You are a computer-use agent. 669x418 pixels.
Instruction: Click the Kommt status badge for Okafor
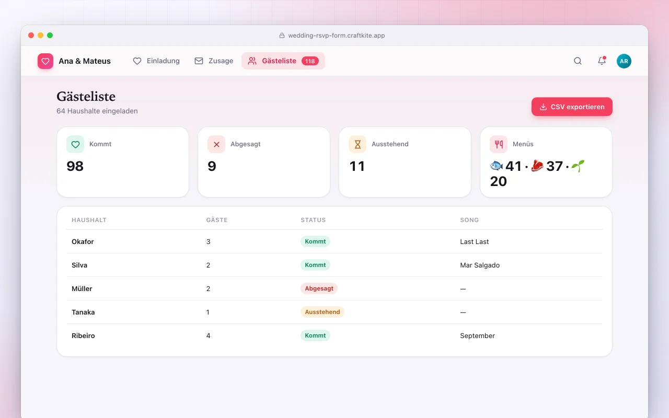coord(315,241)
